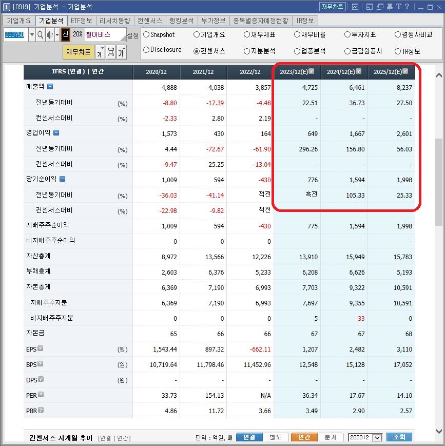This screenshot has height=446, width=445.
Task: Select the 연결 toggle button
Action: click(249, 437)
